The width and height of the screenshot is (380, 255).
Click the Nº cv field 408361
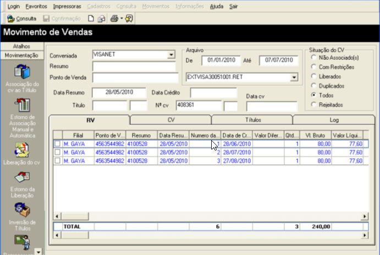pyautogui.click(x=199, y=106)
